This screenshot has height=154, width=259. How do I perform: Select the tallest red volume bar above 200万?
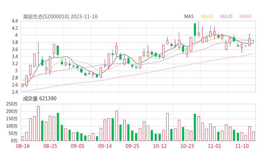click(38, 124)
